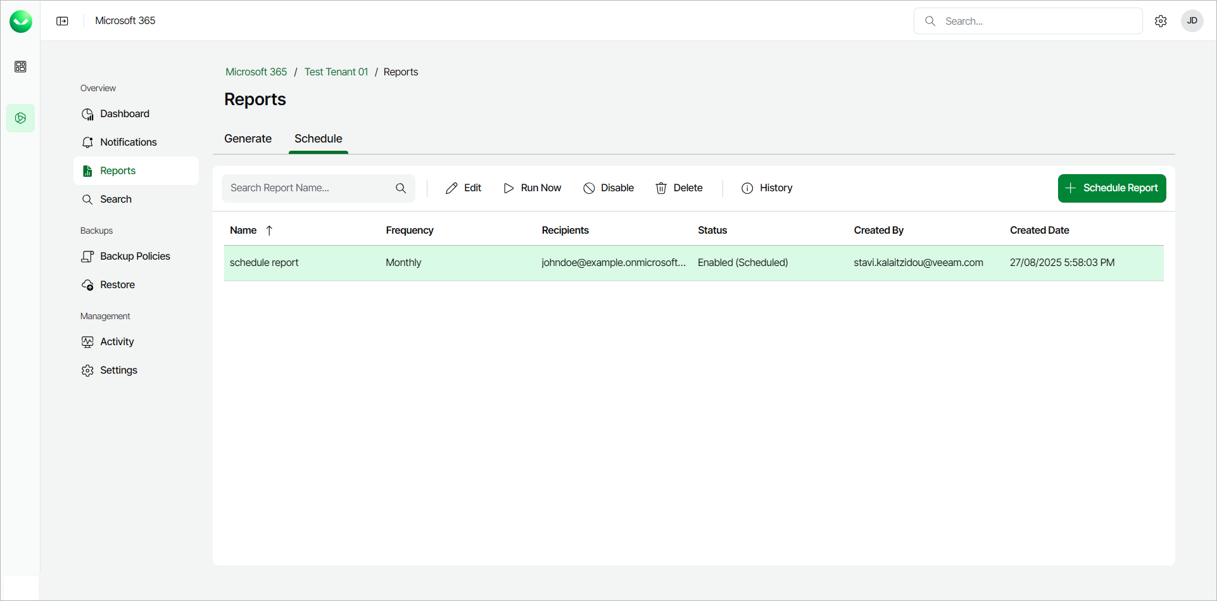
Task: Click the johndoe@example.onmicrosoft recipient cell
Action: coord(614,263)
